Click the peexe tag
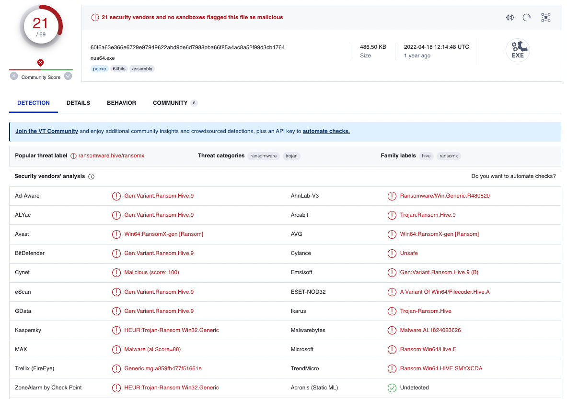This screenshot has width=567, height=399. 99,68
